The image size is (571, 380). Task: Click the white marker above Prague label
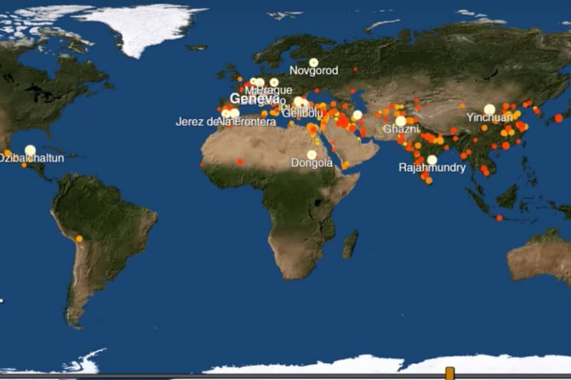point(274,82)
